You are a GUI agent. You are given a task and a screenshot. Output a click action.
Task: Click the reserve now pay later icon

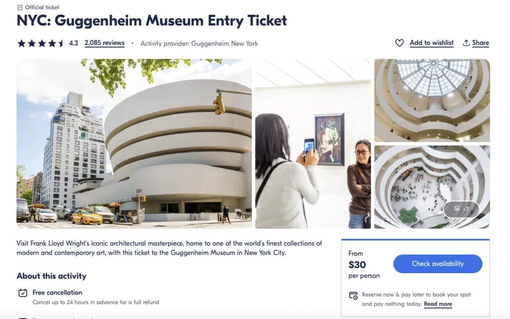tap(353, 296)
